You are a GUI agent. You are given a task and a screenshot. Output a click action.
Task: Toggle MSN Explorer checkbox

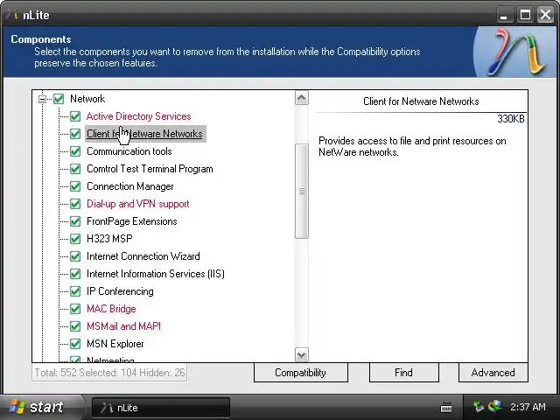(75, 344)
